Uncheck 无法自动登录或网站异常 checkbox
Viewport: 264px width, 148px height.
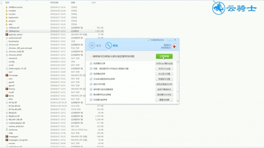(x=91, y=79)
